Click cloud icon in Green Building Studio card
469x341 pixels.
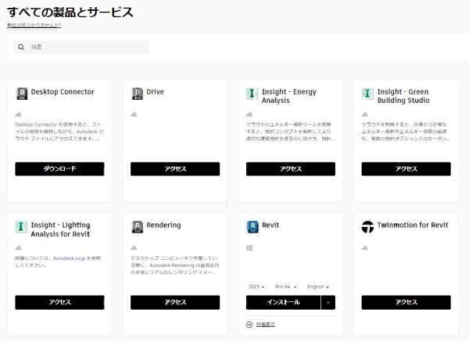click(x=365, y=114)
